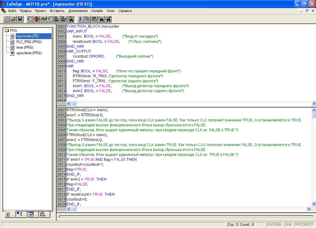Viewport: 316px width, 228px height.
Task: Restore the inner mycounter document window
Action: point(307,11)
